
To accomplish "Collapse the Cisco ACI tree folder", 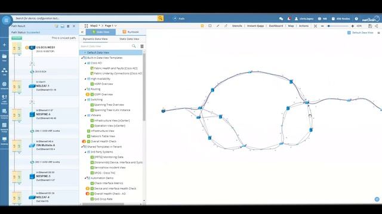I will click(x=85, y=63).
